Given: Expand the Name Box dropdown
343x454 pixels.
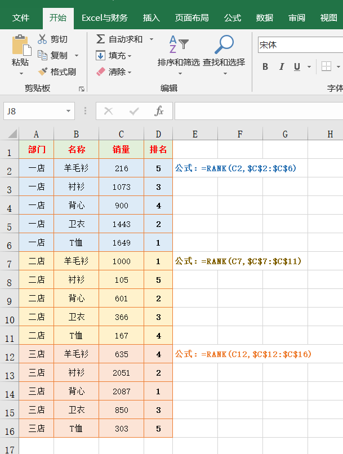Looking at the screenshot, I should pyautogui.click(x=68, y=111).
